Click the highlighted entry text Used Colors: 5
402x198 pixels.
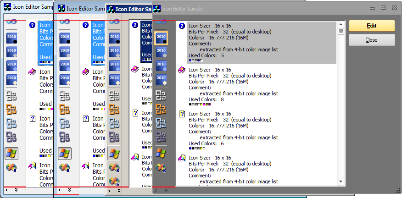point(207,55)
